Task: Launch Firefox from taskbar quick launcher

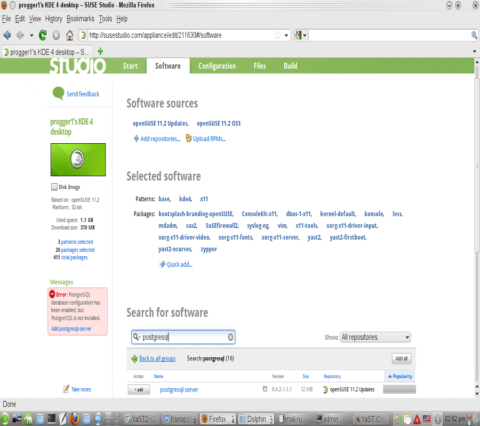Action: point(75,419)
